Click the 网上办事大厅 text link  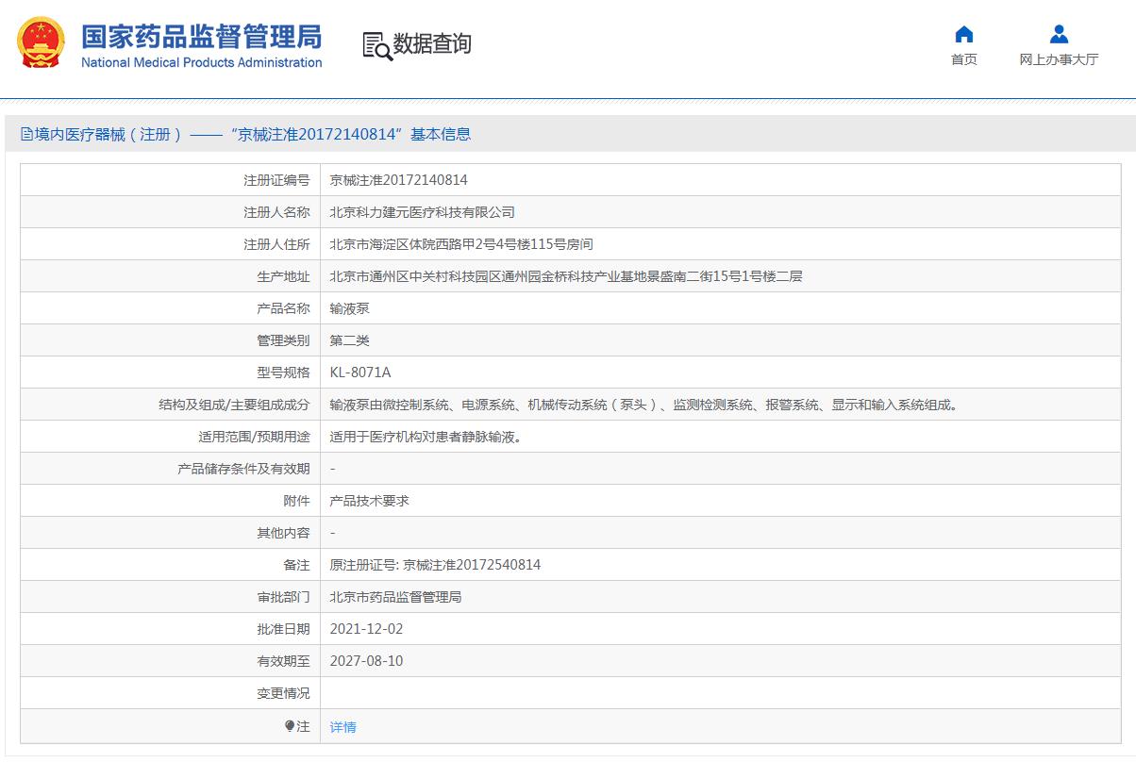click(1059, 59)
